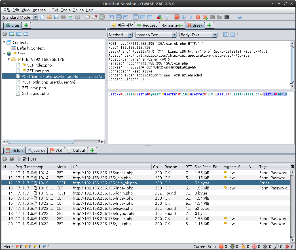
Task: Collapse the Contexts tree node
Action: pyautogui.click(x=4, y=42)
